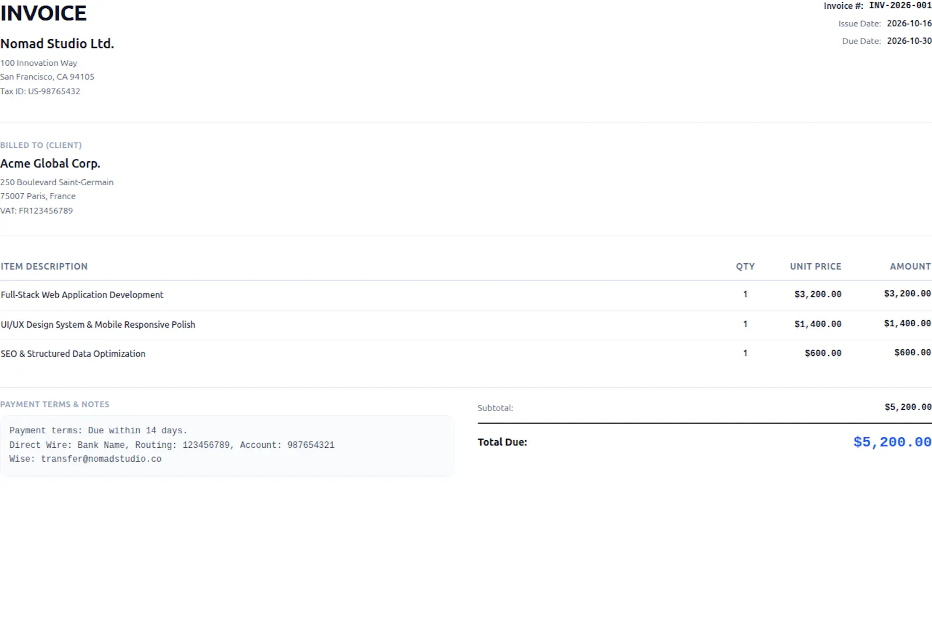Select client name Acme Global Corp.

[50, 164]
